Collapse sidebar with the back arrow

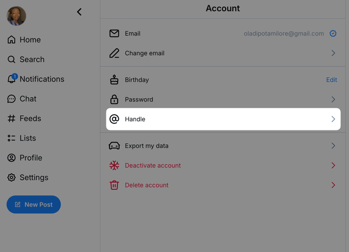(80, 12)
